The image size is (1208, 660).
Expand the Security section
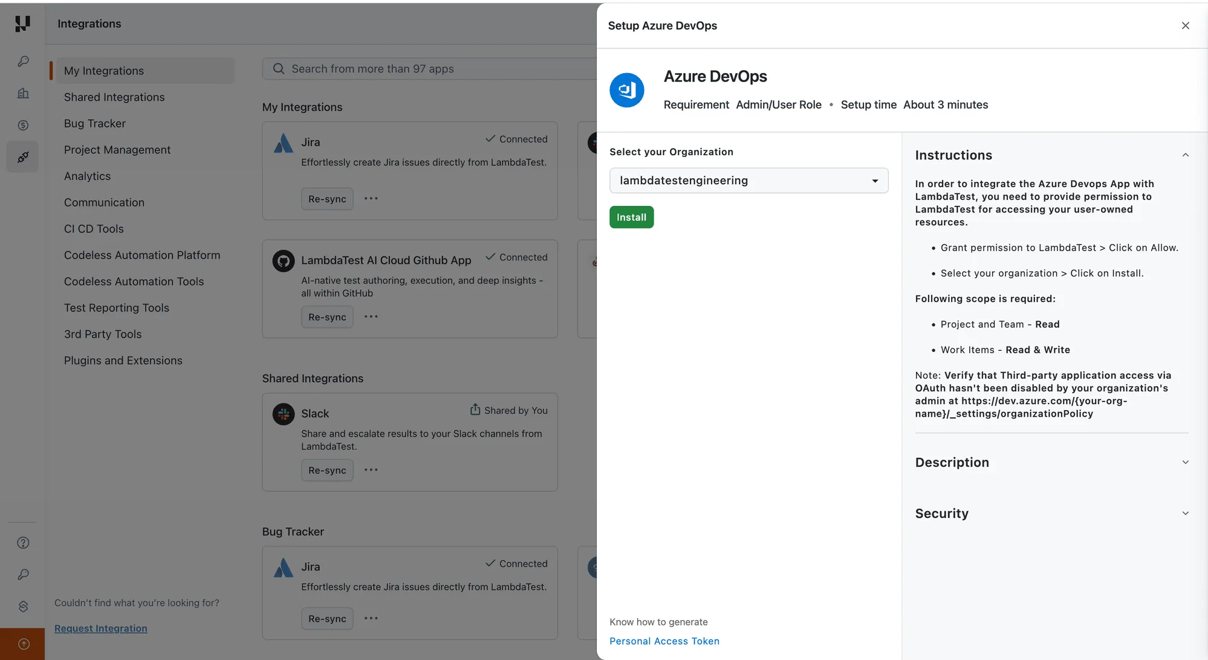tap(1185, 513)
